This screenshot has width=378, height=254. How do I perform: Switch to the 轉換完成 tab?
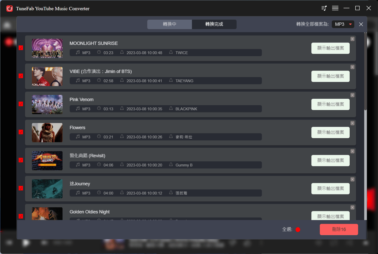pos(214,24)
